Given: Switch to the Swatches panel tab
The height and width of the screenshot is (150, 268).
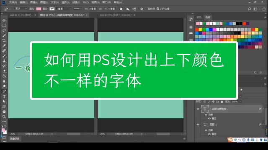Looking at the screenshot, I should tap(208, 17).
